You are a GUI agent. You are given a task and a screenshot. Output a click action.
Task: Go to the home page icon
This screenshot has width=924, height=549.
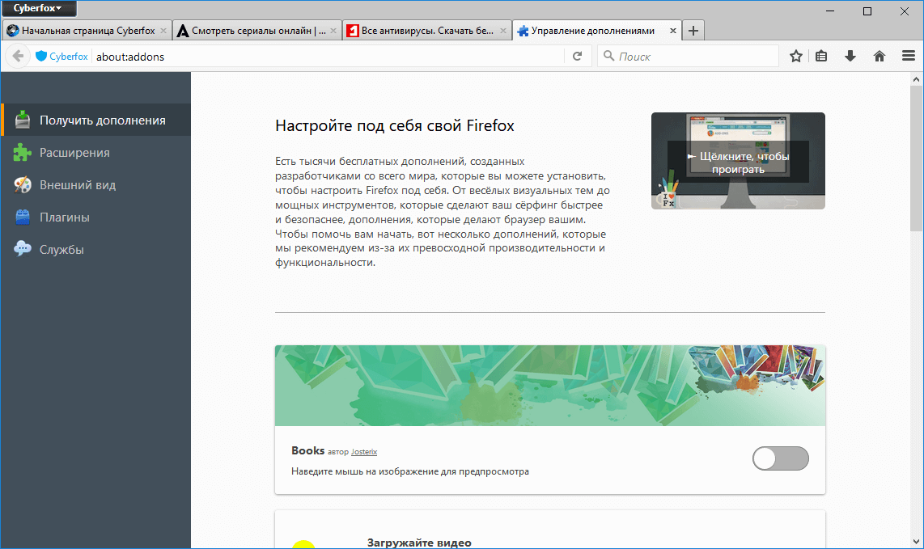click(879, 56)
